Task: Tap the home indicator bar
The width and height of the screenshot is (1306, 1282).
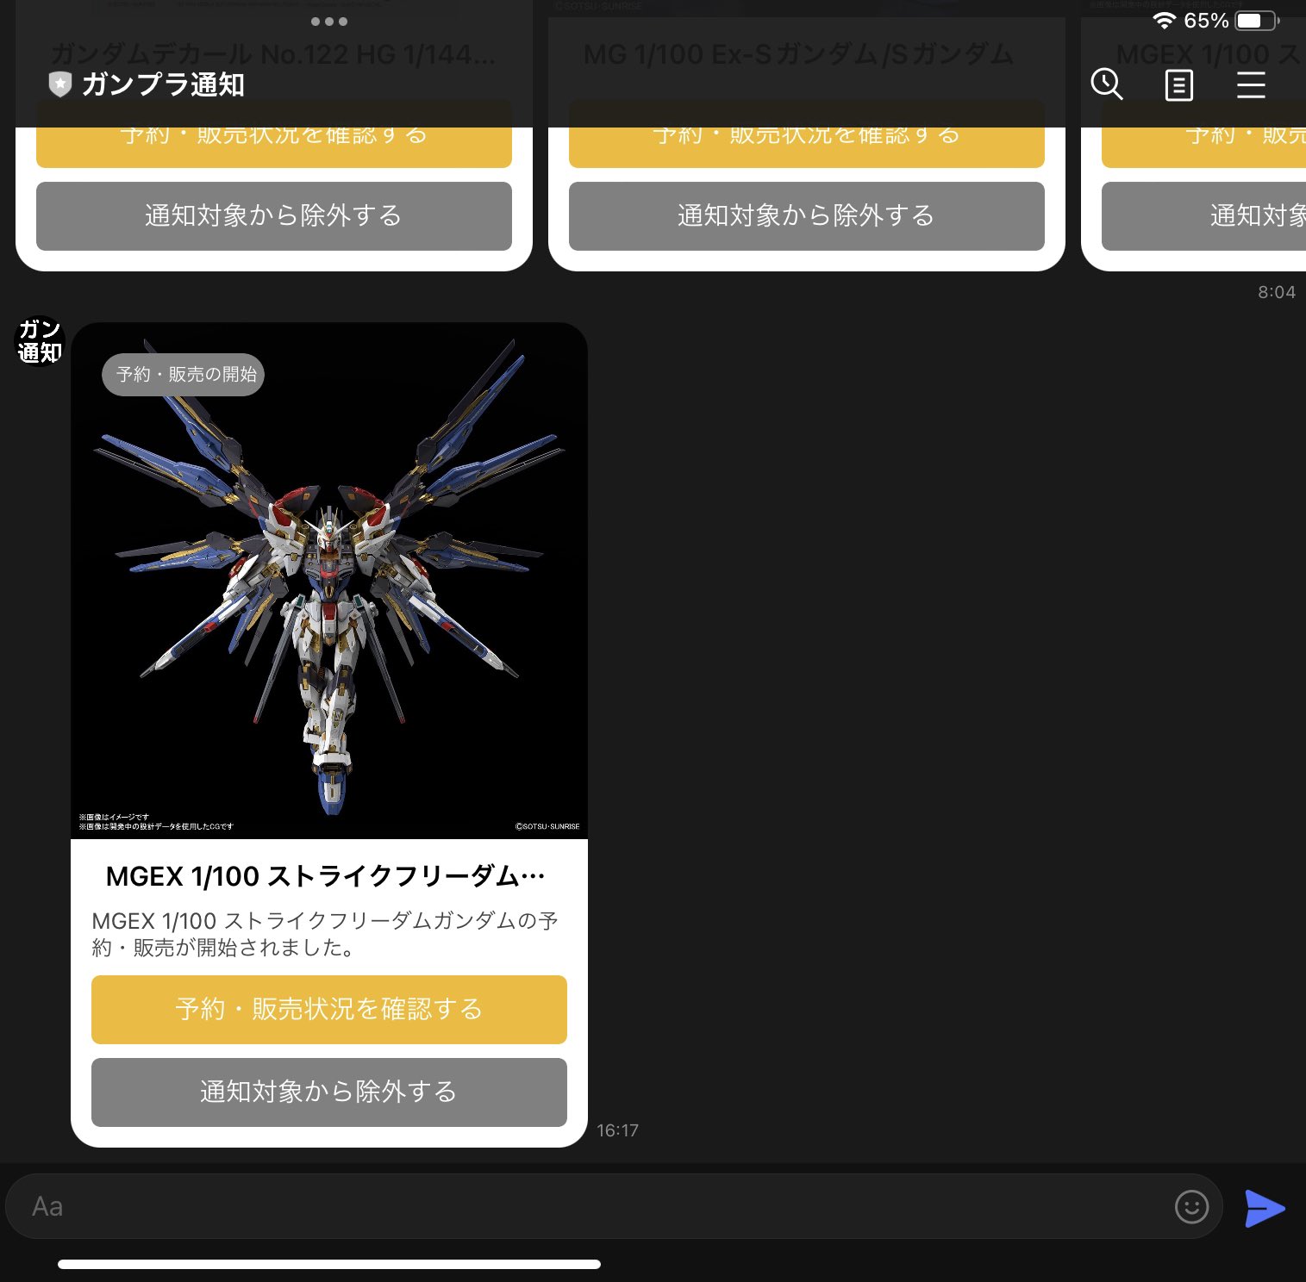Action: tap(329, 1264)
